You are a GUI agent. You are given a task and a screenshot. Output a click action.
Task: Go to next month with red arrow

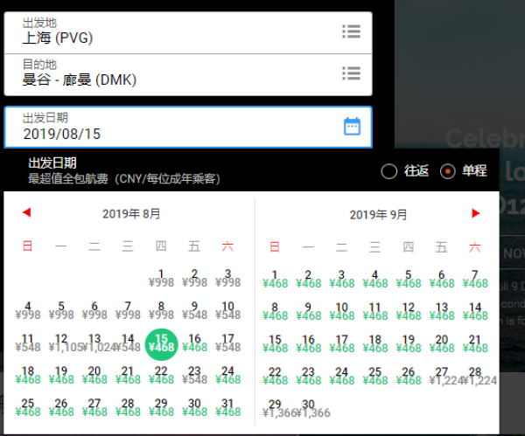pos(475,213)
